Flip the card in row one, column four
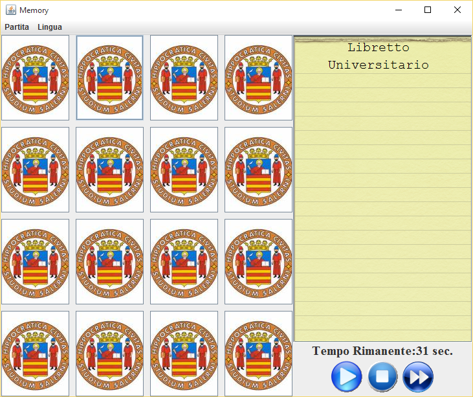Image resolution: width=473 pixels, height=397 pixels. [x=258, y=78]
